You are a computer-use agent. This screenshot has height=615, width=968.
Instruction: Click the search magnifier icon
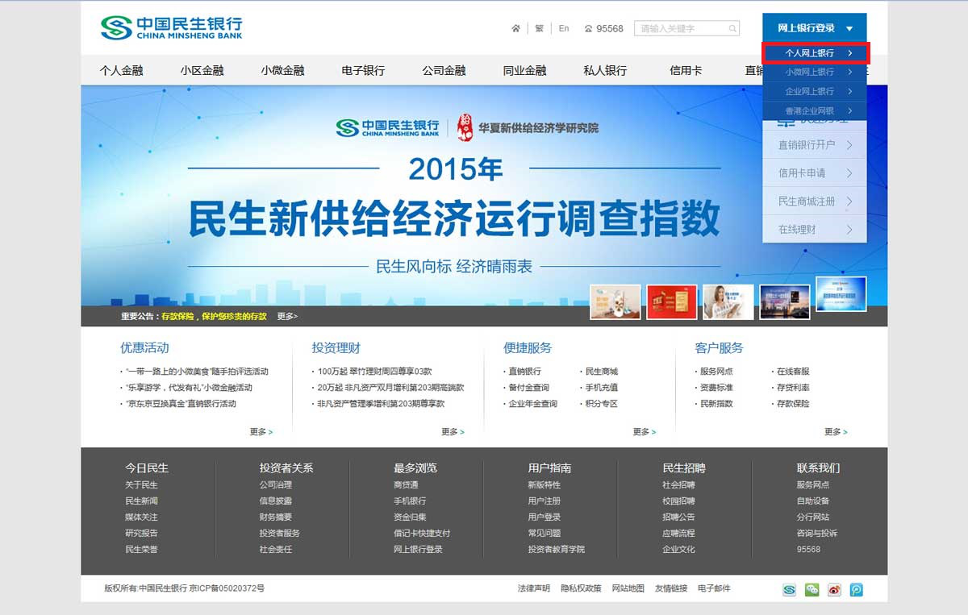(x=732, y=28)
